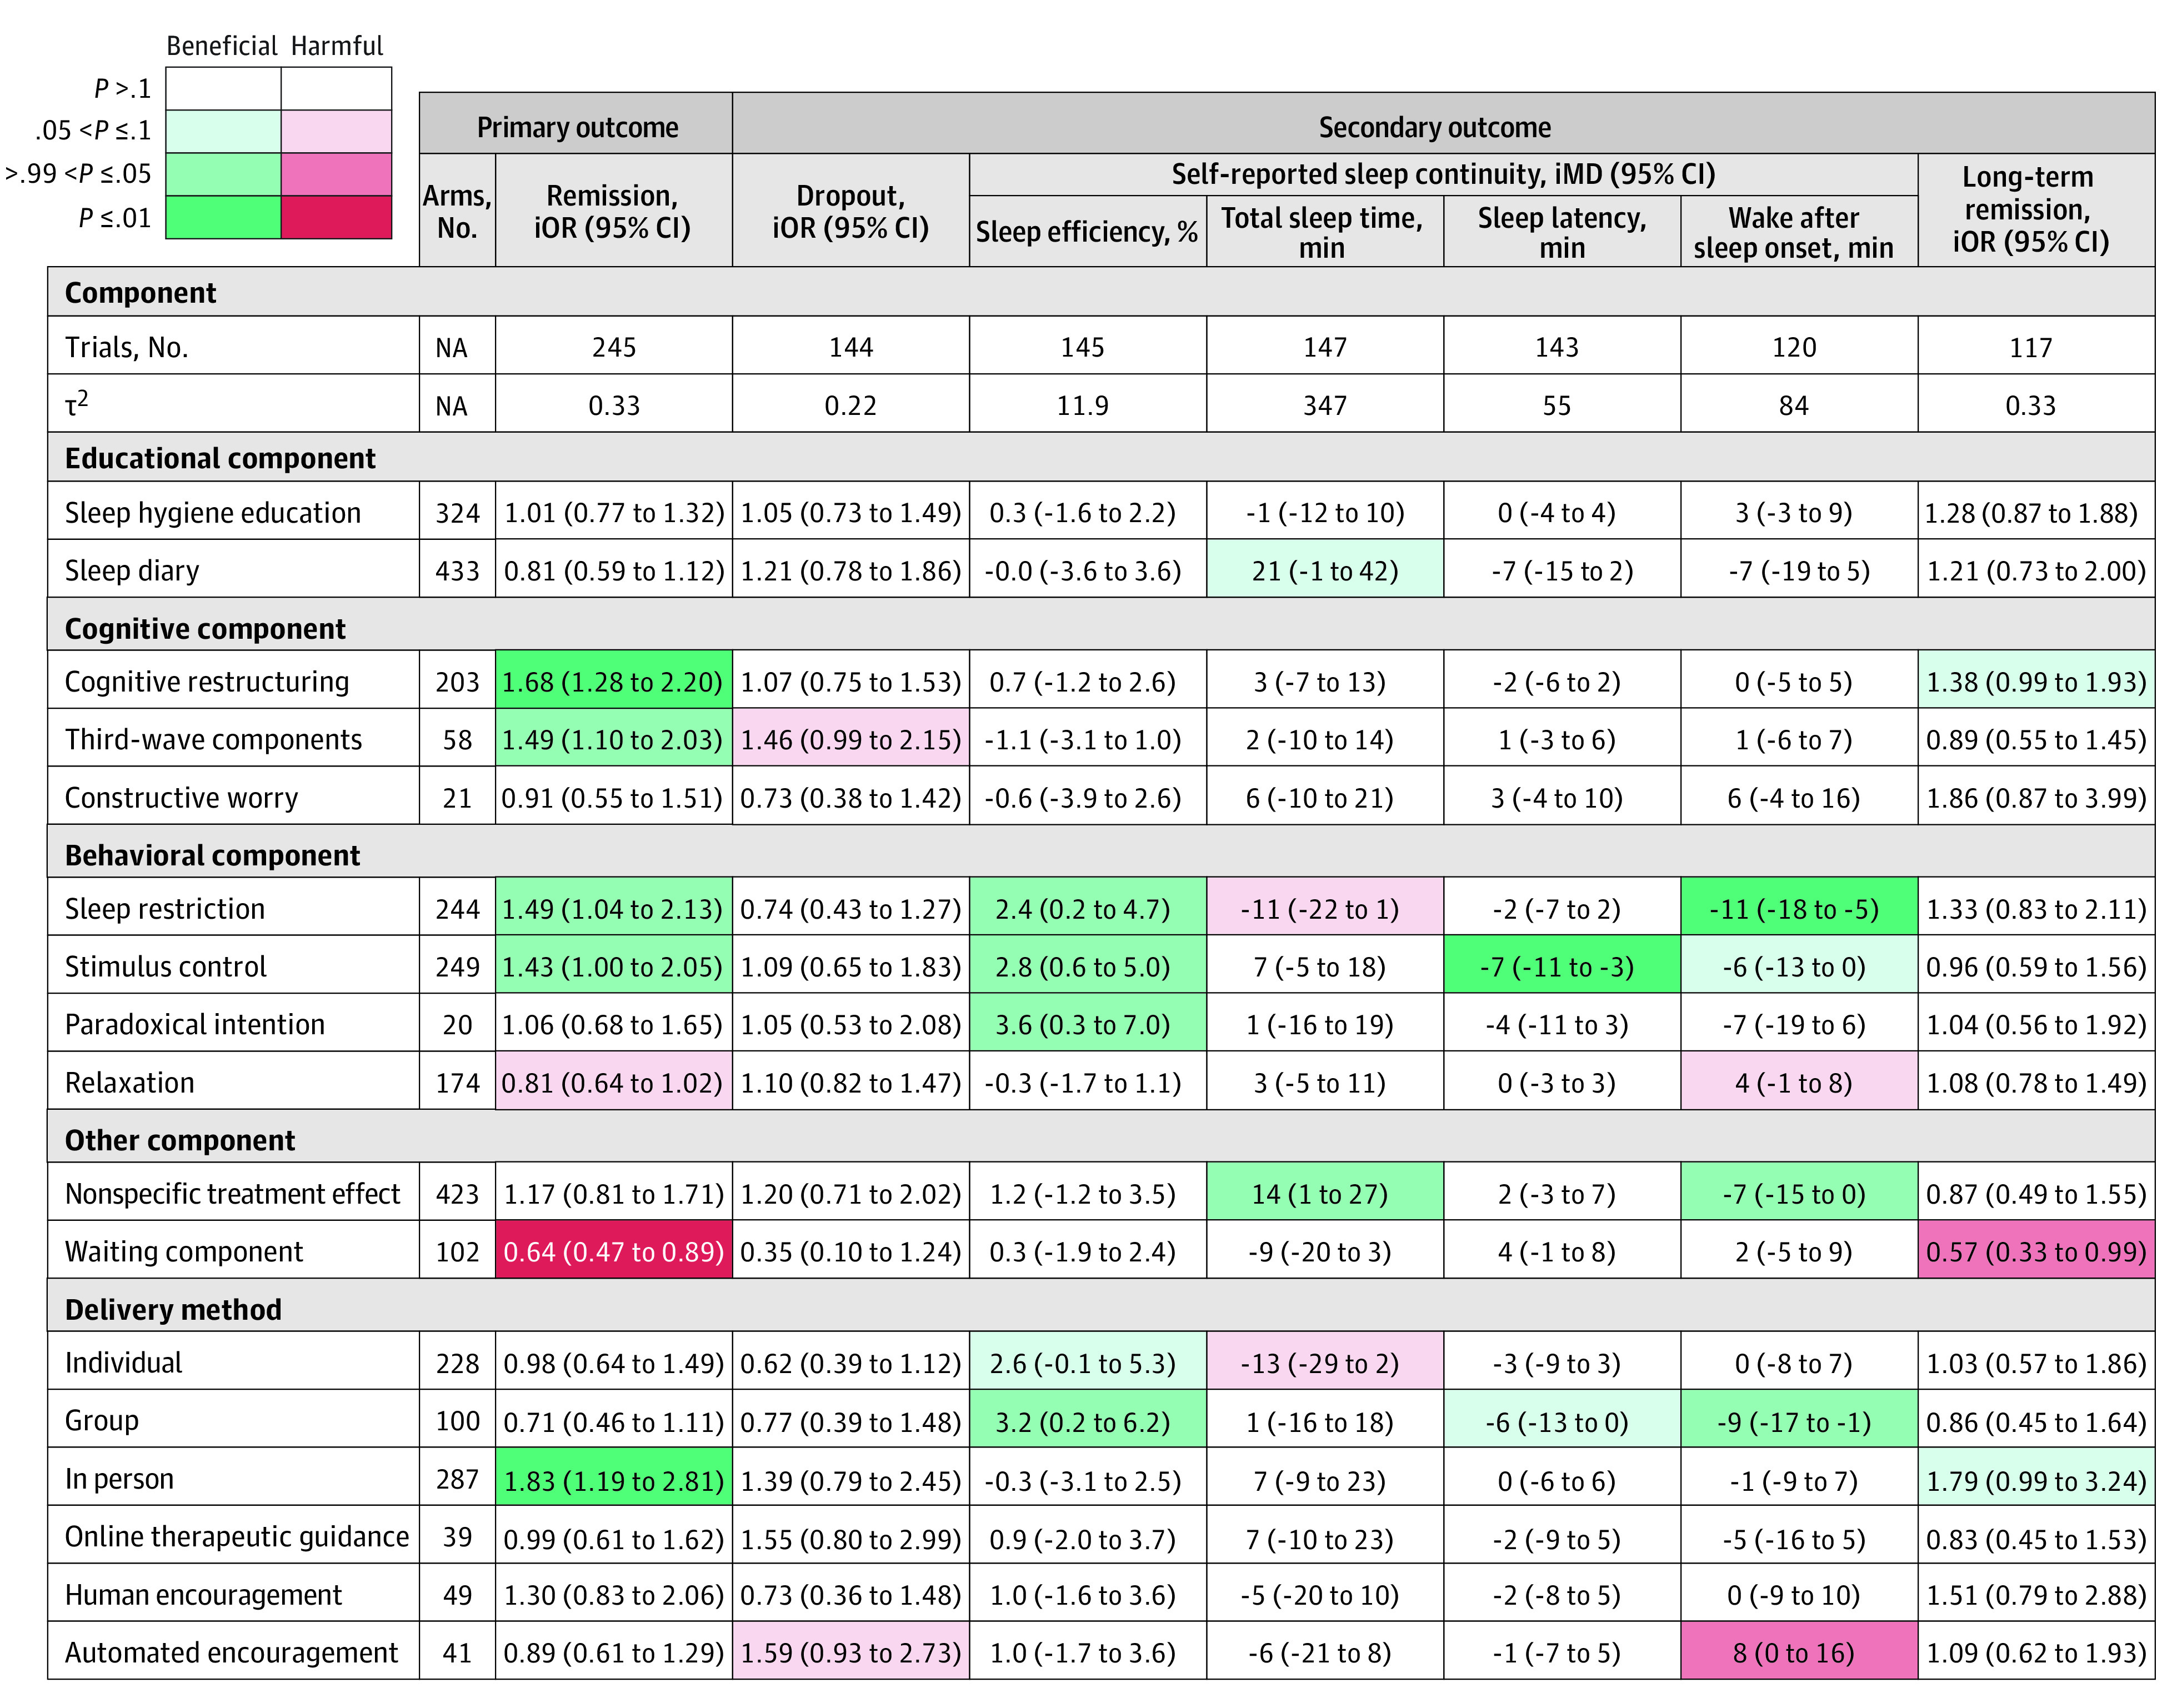Click the 'Arms, No.' column header
Screen dimensions: 2162x1708
[457, 210]
